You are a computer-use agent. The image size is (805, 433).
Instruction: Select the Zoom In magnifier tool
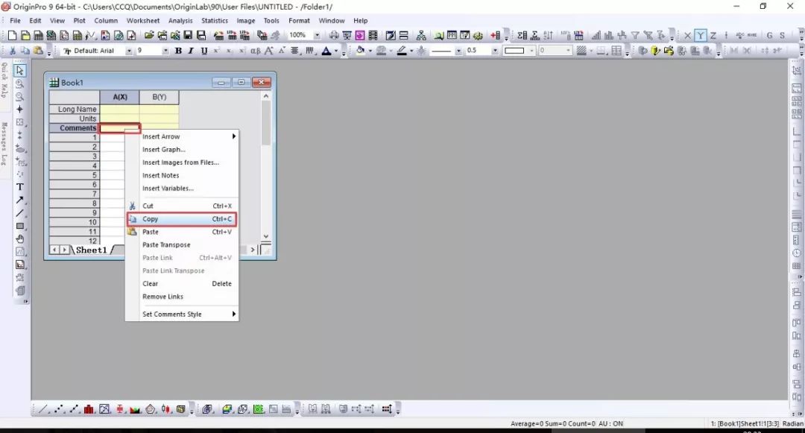(19, 83)
